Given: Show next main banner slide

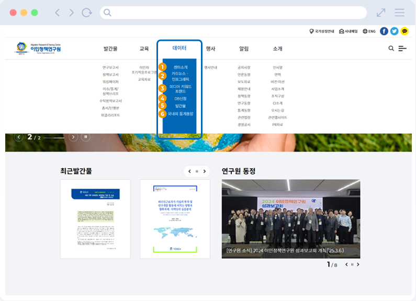Looking at the screenshot, I should pyautogui.click(x=73, y=137).
